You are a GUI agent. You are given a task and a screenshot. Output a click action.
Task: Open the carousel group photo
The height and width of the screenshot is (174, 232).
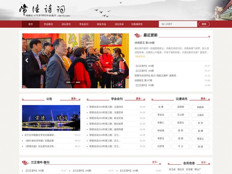pyautogui.click(x=75, y=61)
